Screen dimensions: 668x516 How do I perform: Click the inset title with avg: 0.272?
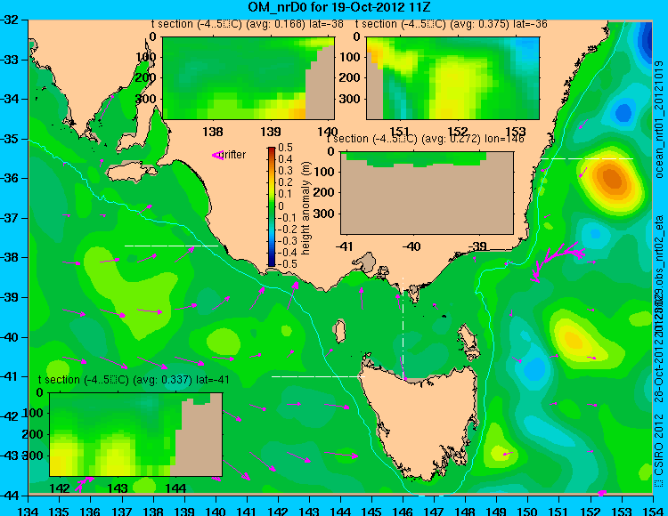tap(425, 139)
